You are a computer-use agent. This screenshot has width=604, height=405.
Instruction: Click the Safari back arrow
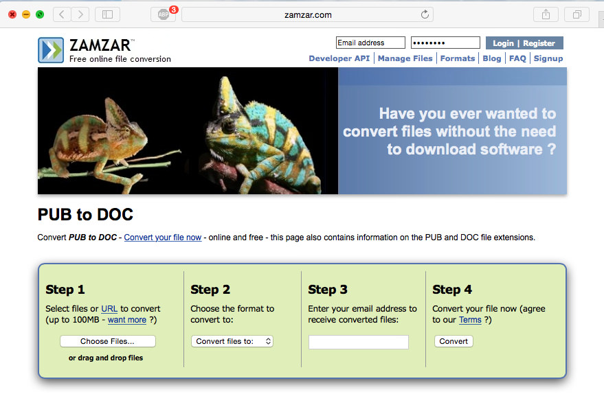(62, 14)
